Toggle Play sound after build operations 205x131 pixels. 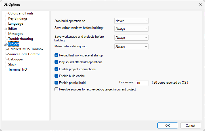click(56, 62)
